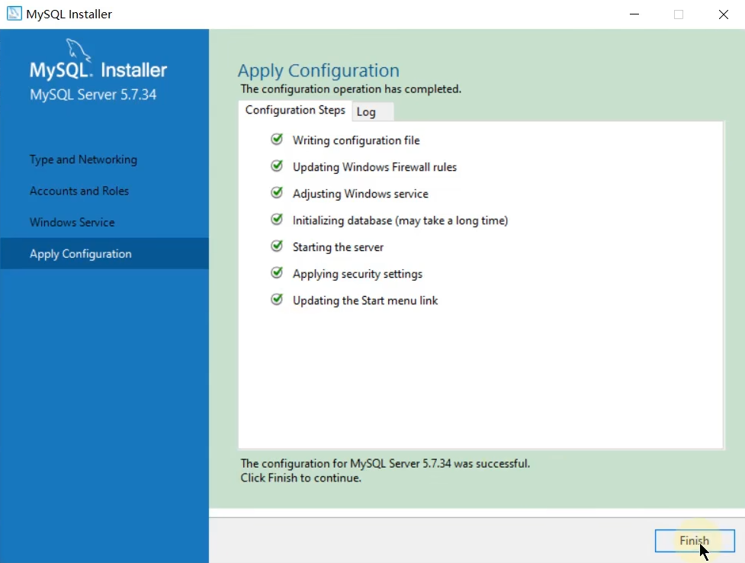Click checkmark beside Starting the server
This screenshot has height=563, width=745.
(x=277, y=246)
